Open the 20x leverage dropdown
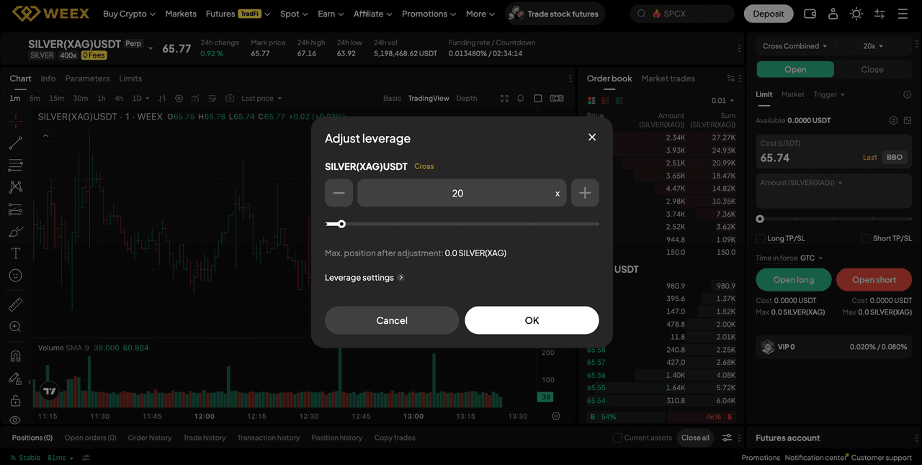The height and width of the screenshot is (465, 922). point(872,46)
